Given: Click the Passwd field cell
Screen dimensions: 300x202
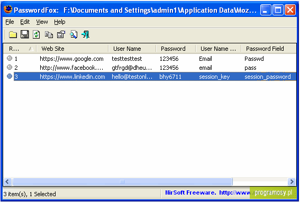Looking at the screenshot, I should click(x=254, y=59).
